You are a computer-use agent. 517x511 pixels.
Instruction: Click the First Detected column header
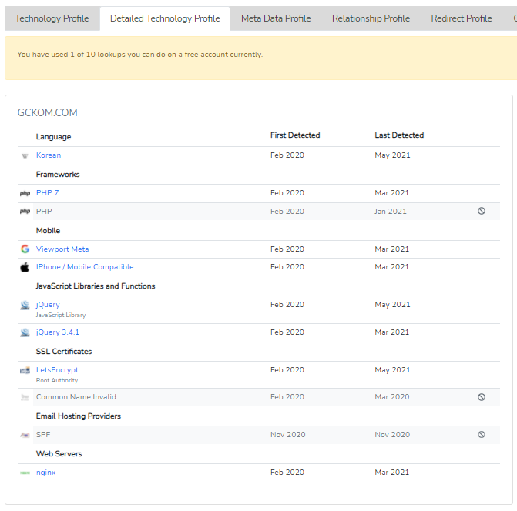pos(295,135)
